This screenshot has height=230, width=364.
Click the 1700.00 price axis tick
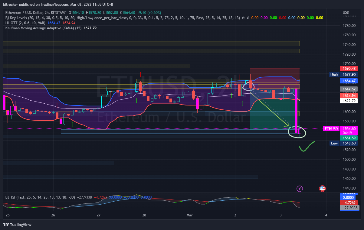[349, 64]
